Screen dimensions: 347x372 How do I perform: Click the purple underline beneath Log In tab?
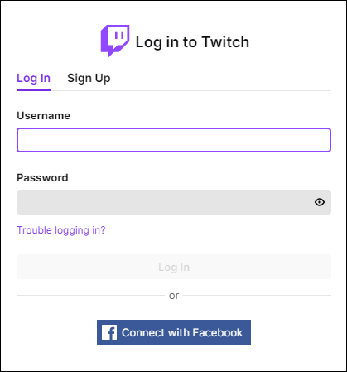33,90
